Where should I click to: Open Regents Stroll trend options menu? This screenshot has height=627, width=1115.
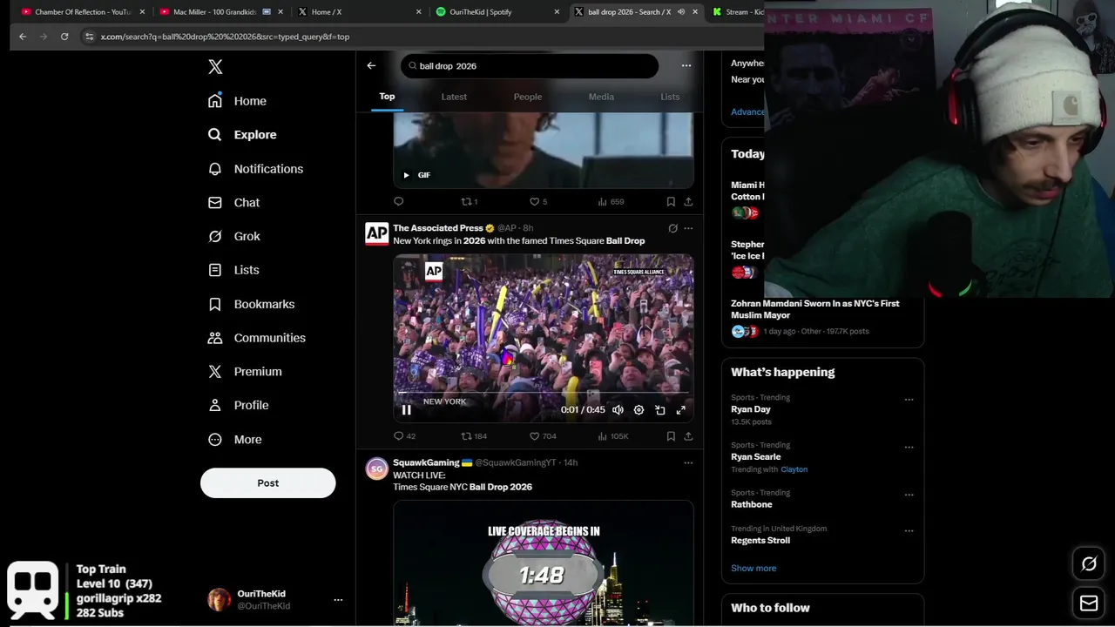pos(909,531)
